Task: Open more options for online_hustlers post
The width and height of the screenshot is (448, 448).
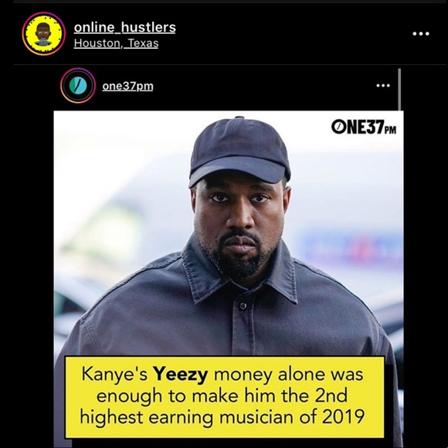Action: pos(421,34)
